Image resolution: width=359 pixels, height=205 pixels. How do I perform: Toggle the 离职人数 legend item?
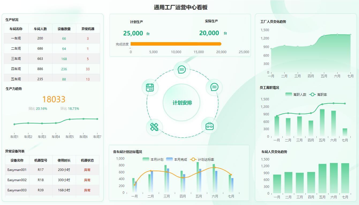pos(296,94)
